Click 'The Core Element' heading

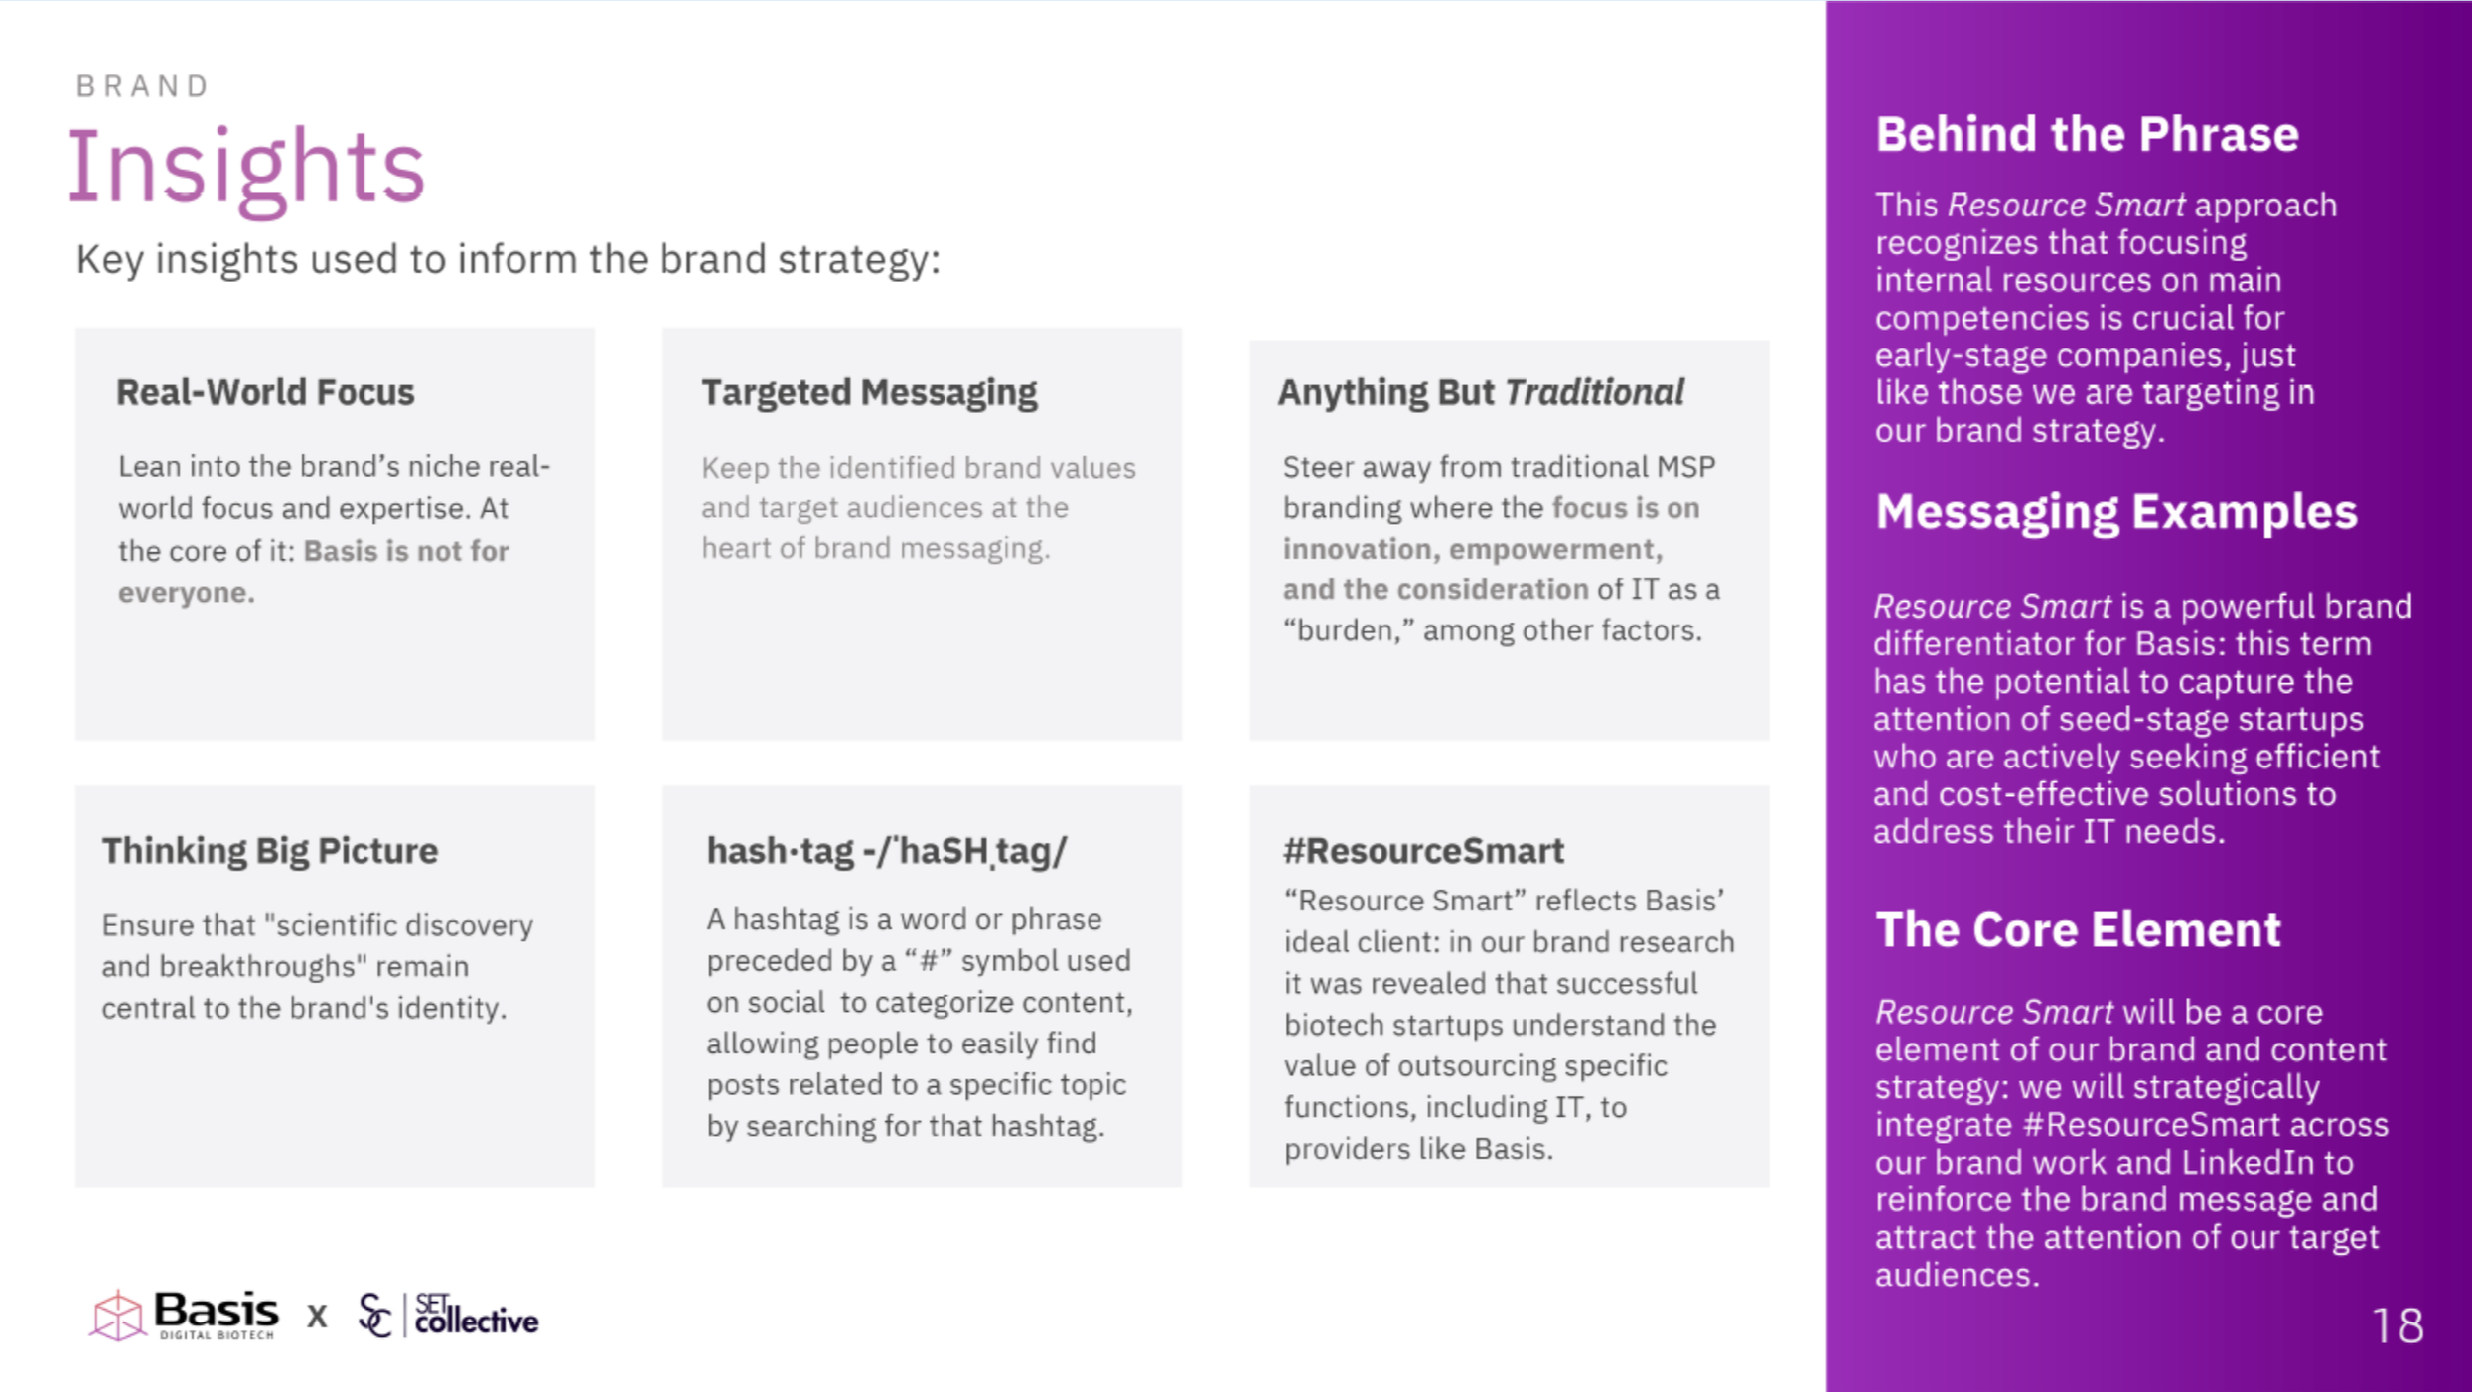(x=2078, y=930)
